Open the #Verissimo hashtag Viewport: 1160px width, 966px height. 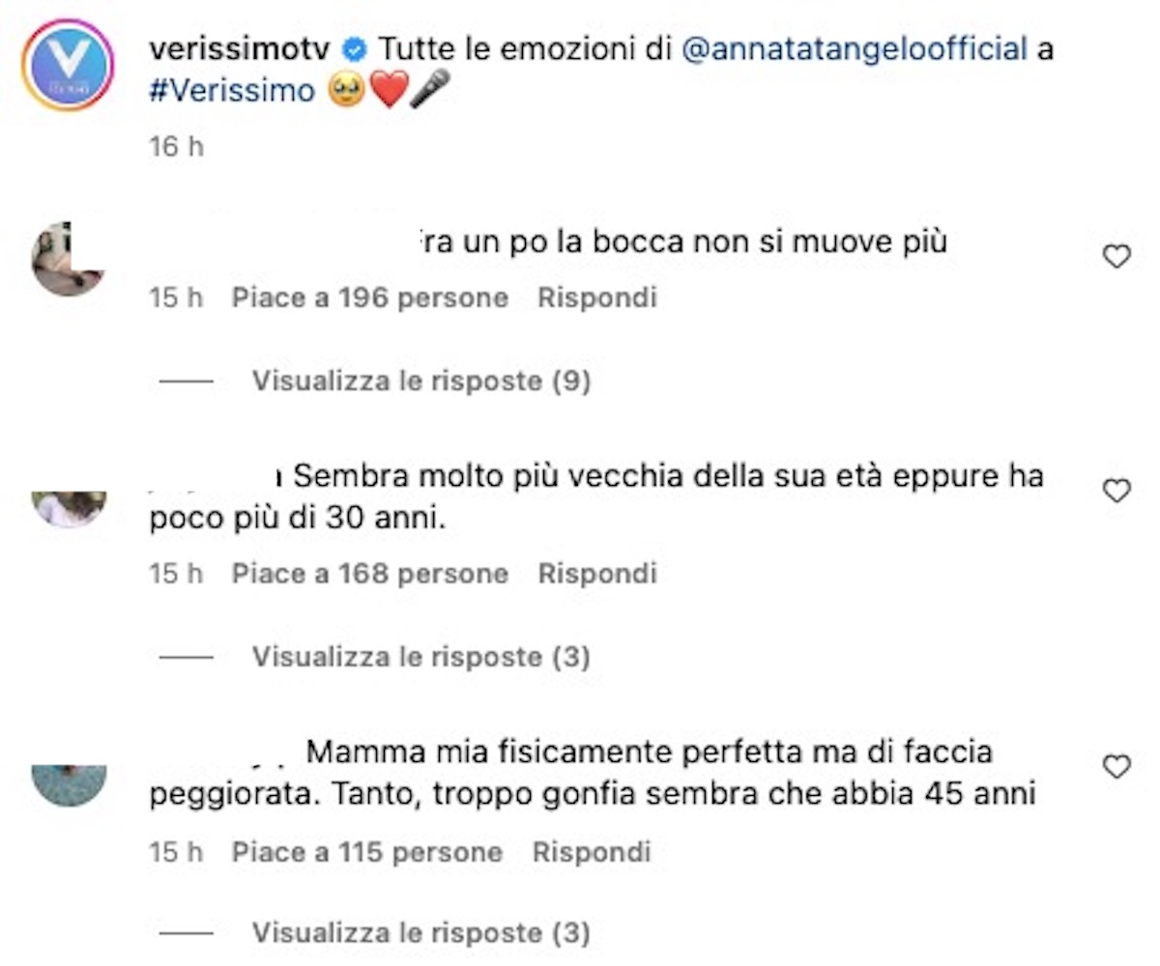(x=232, y=91)
